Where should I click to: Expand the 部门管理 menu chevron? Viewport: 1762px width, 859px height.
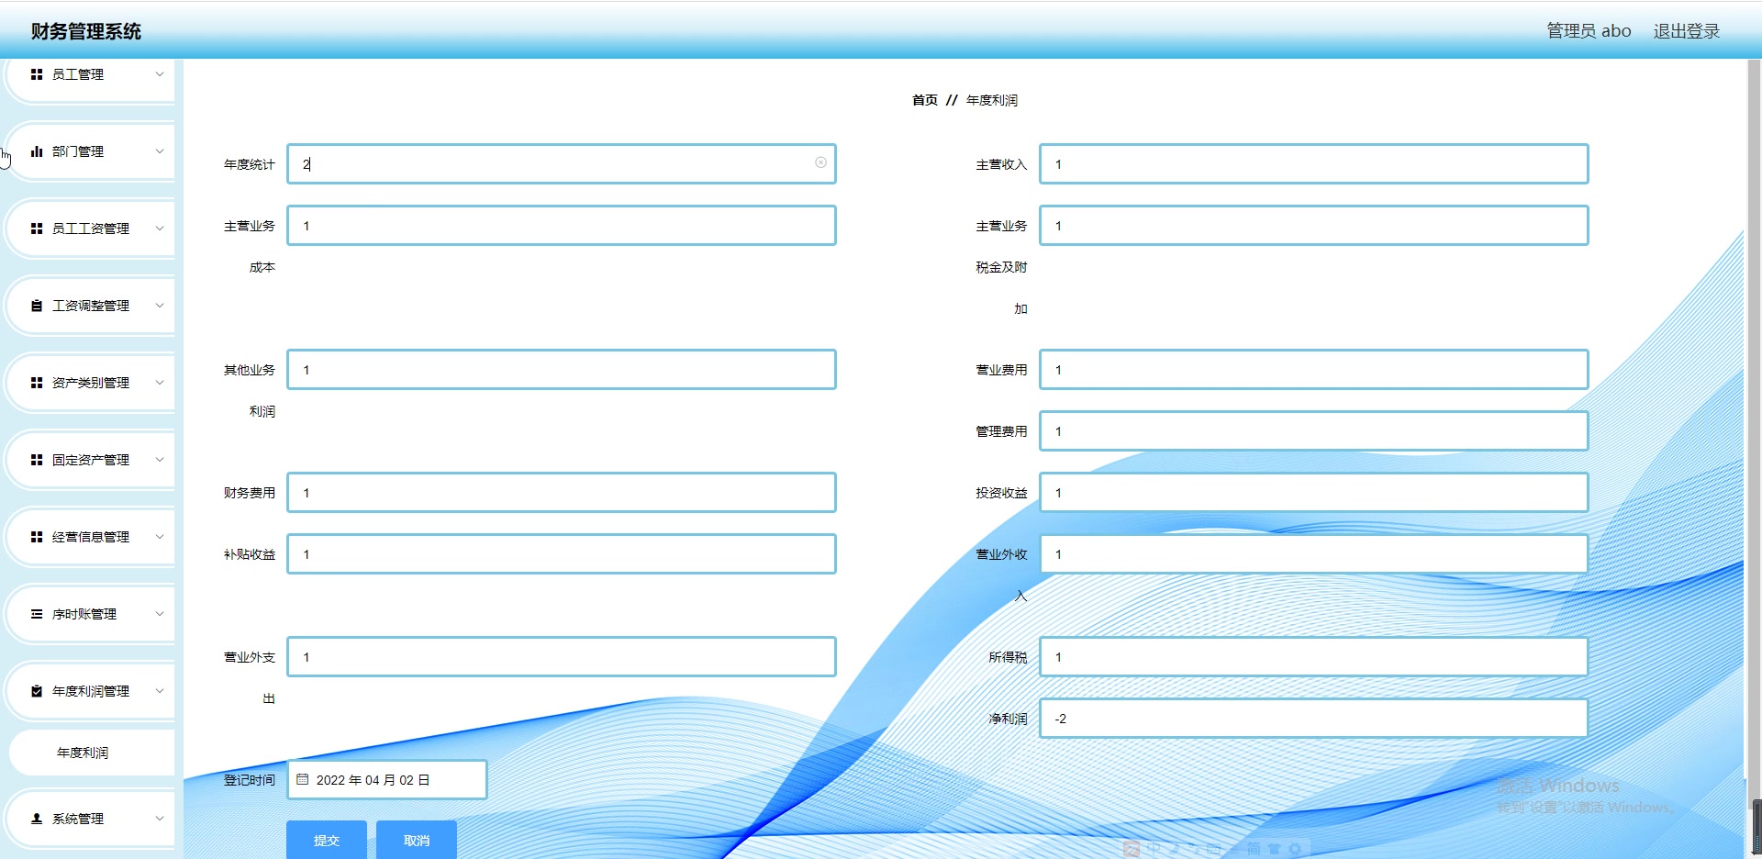coord(160,151)
